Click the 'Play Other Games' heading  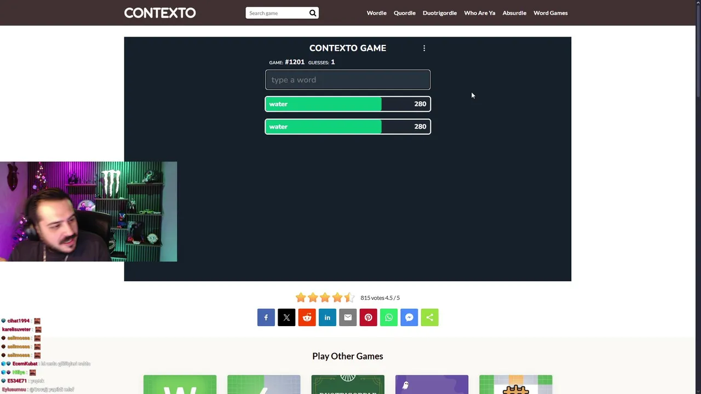point(348,356)
